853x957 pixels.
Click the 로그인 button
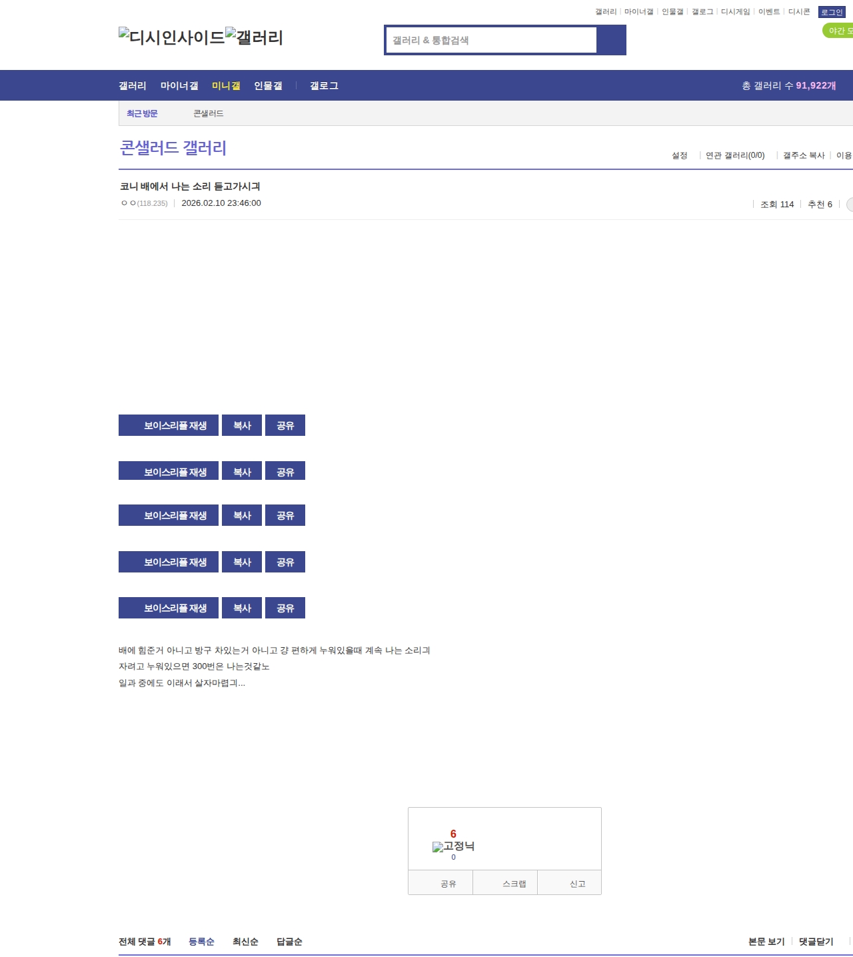click(832, 12)
